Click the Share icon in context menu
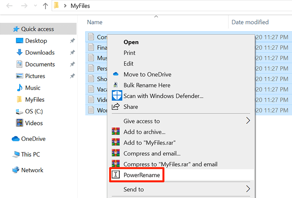The width and height of the screenshot is (292, 198). pos(116,107)
